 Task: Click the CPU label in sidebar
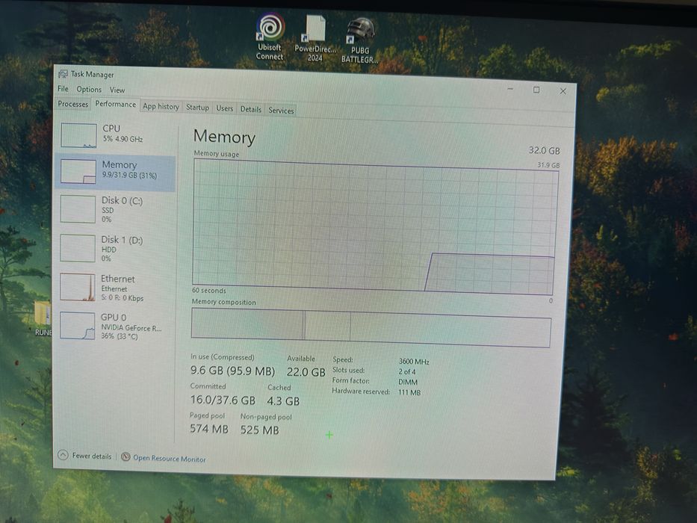tap(111, 128)
